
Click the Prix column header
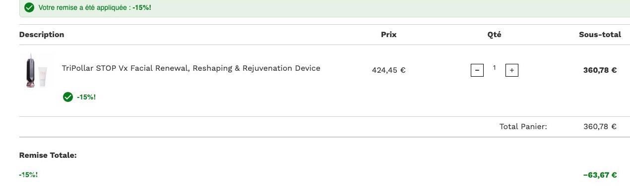388,35
